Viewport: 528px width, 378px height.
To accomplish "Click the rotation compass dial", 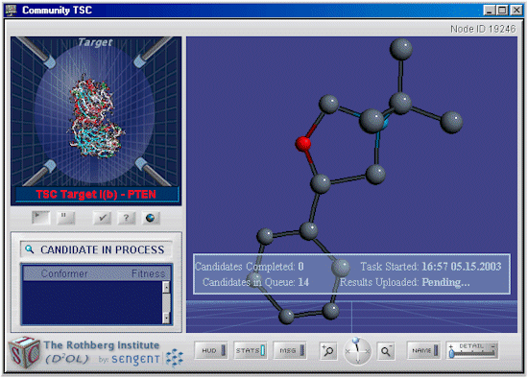I will coord(357,351).
